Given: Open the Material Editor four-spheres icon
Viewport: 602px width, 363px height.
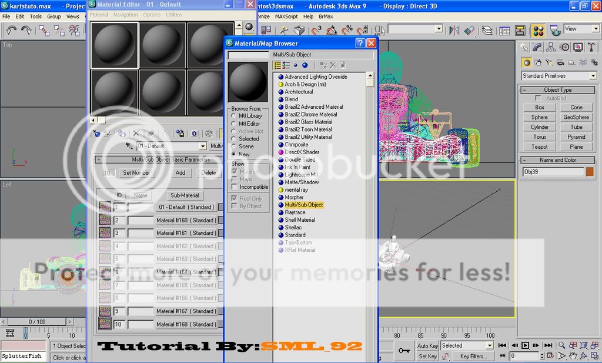Looking at the screenshot, I should pyautogui.click(x=539, y=31).
